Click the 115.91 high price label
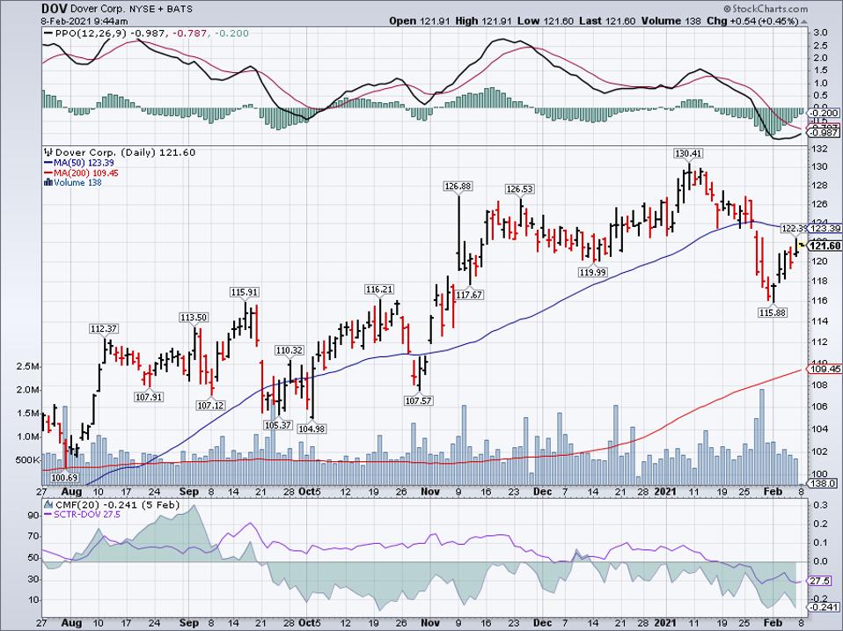Screen dimensions: 843x631 [x=244, y=292]
